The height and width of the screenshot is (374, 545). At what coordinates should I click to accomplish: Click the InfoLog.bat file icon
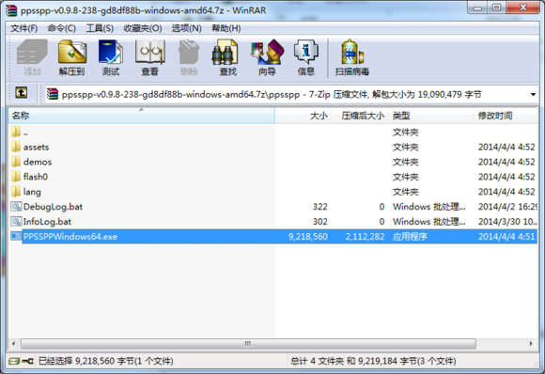[16, 222]
